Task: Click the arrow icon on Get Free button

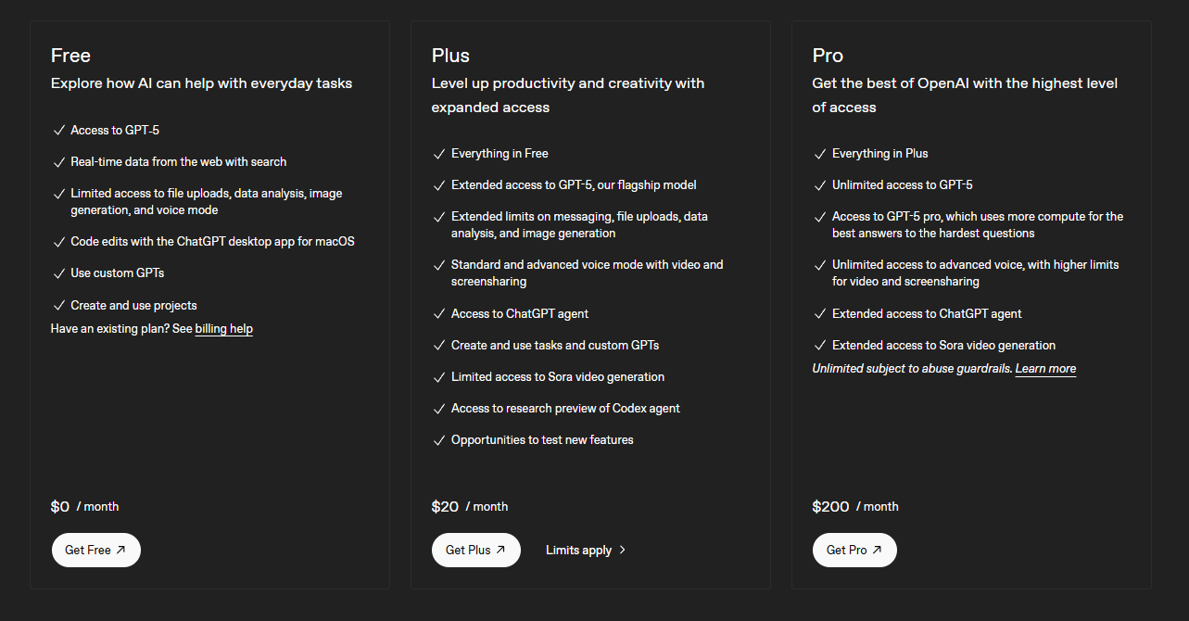Action: tap(120, 550)
